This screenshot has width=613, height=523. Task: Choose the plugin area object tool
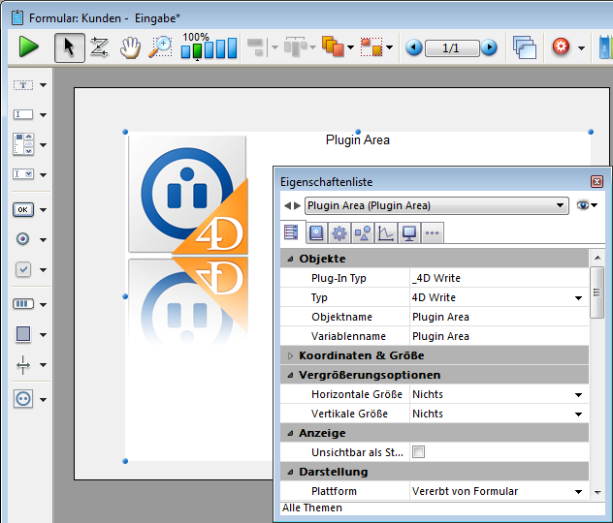[23, 398]
